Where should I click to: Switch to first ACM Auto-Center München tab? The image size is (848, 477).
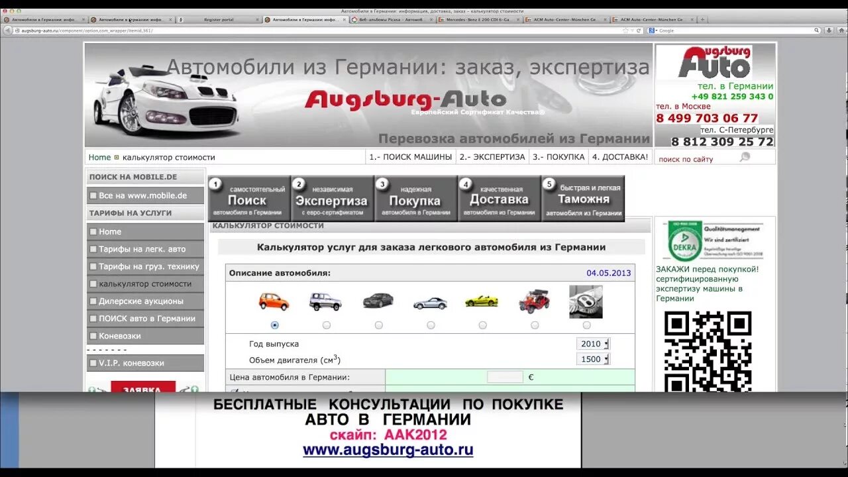pos(565,20)
